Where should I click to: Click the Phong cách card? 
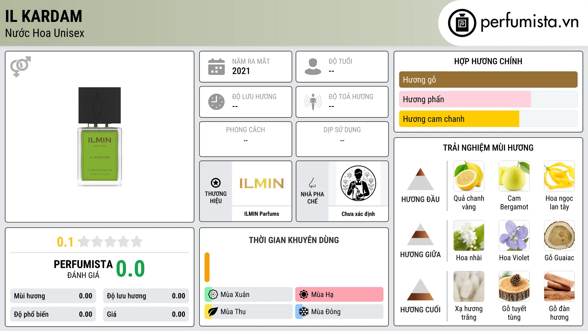coord(245,139)
